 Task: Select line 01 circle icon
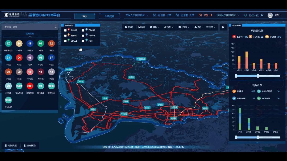tap(41, 43)
